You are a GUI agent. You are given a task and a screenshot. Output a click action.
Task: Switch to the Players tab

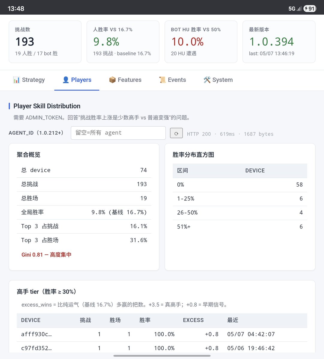point(77,80)
